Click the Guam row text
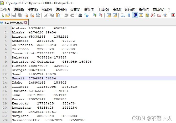 point(34,74)
